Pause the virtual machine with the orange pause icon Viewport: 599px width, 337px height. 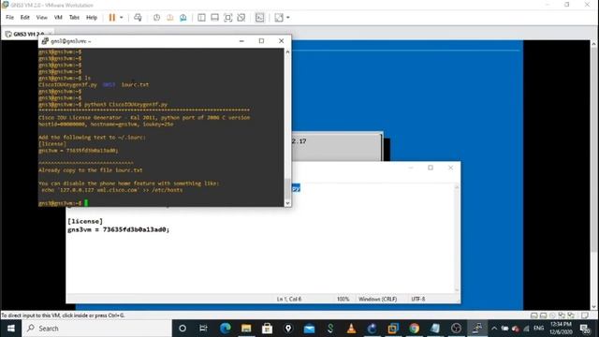point(112,18)
